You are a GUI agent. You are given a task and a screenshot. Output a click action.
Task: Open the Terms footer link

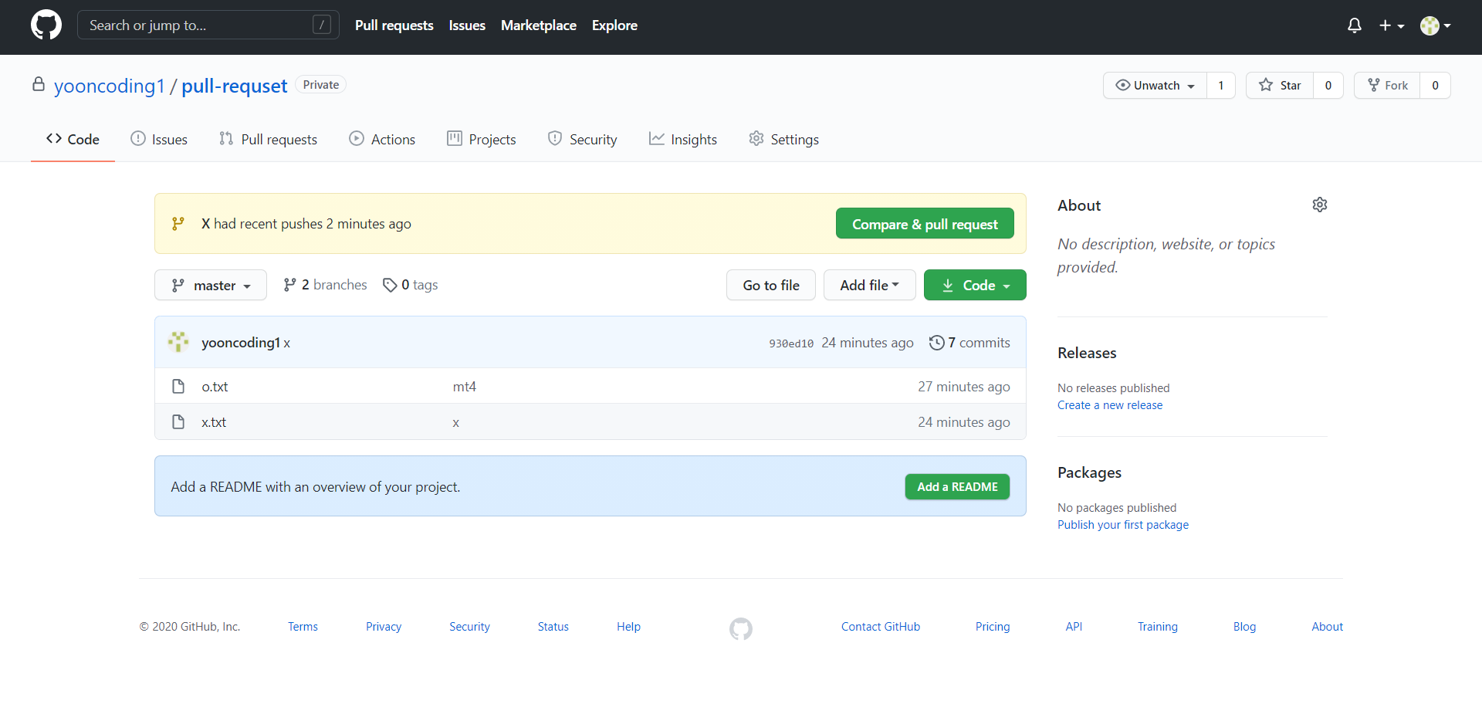tap(303, 627)
